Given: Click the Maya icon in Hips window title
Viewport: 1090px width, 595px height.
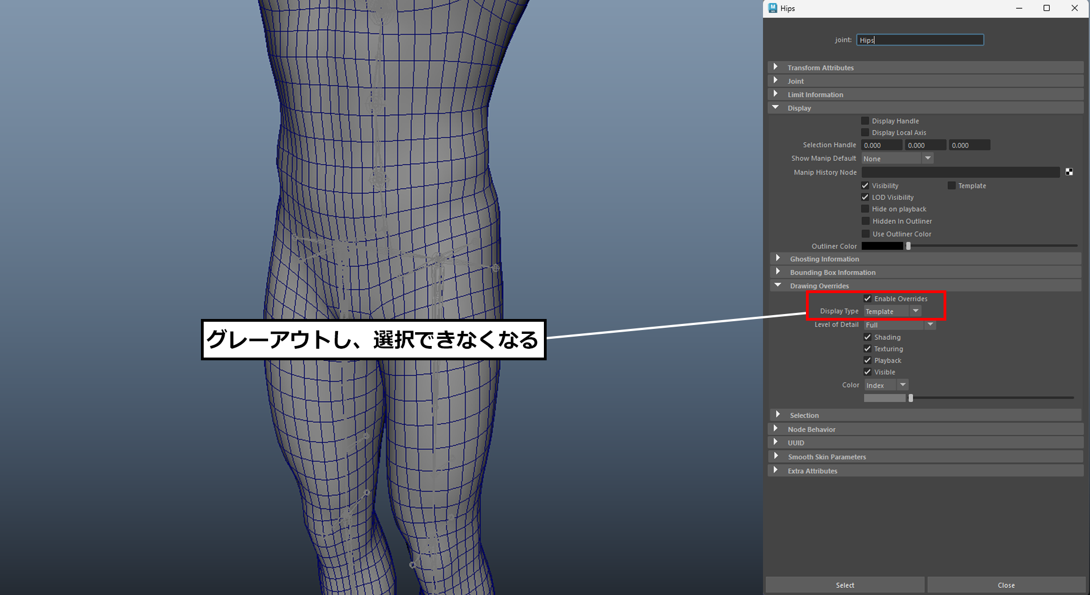Looking at the screenshot, I should click(x=773, y=8).
